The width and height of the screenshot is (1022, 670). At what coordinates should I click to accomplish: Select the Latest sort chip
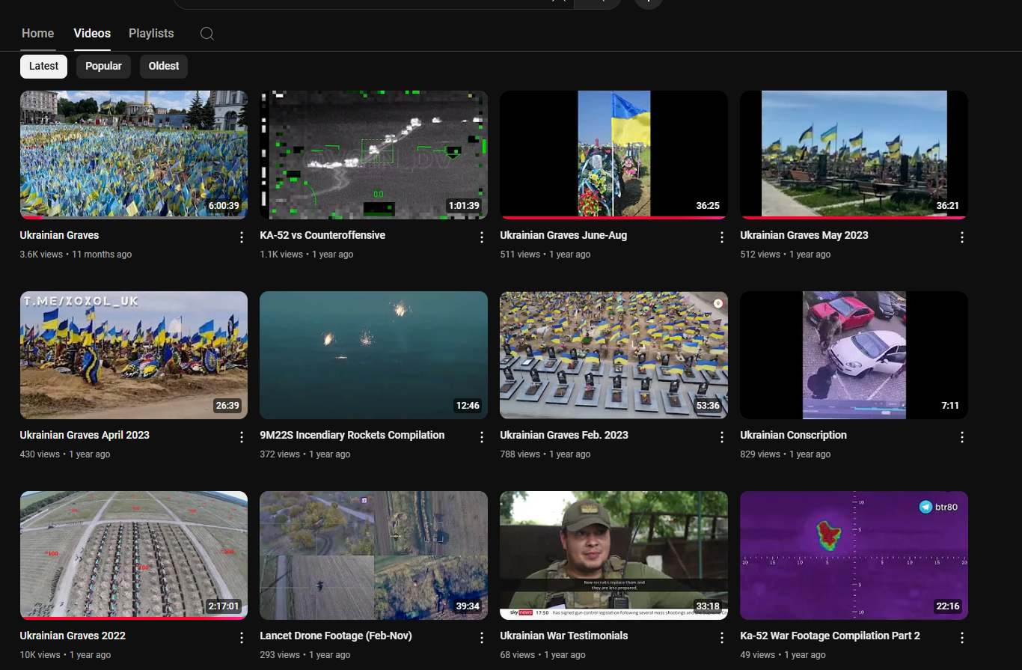(43, 66)
